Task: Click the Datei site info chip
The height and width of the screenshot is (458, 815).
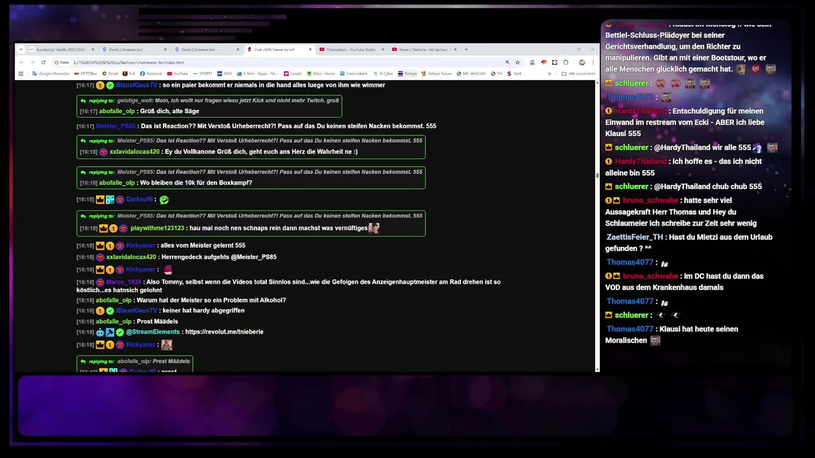Action: [62, 62]
